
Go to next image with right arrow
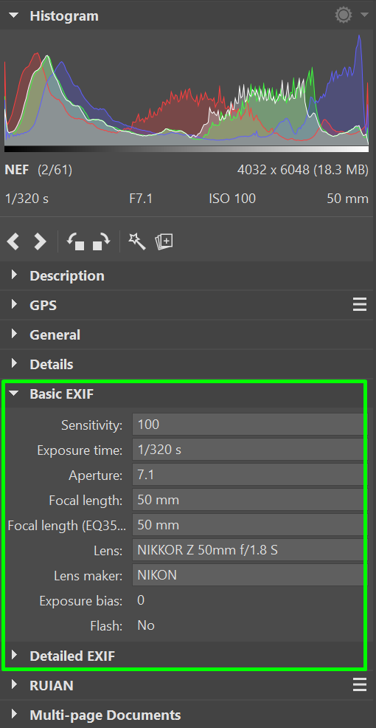(x=40, y=241)
